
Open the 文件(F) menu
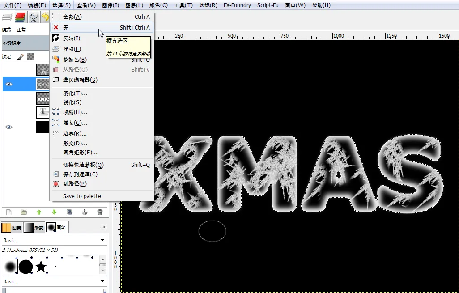[x=12, y=5]
